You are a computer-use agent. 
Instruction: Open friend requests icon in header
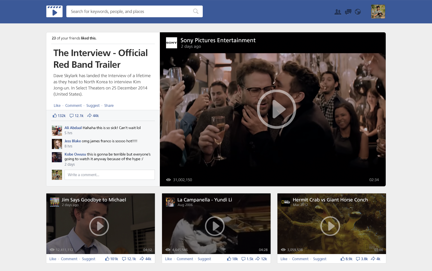coord(338,12)
